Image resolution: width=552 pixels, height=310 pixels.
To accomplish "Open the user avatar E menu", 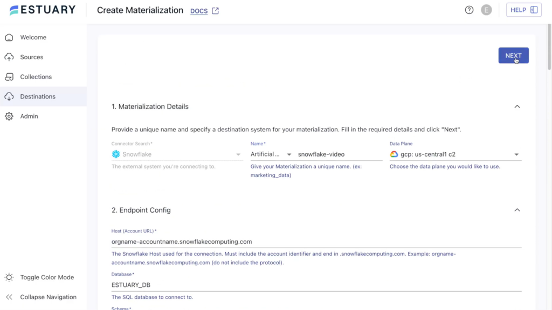I will click(486, 10).
